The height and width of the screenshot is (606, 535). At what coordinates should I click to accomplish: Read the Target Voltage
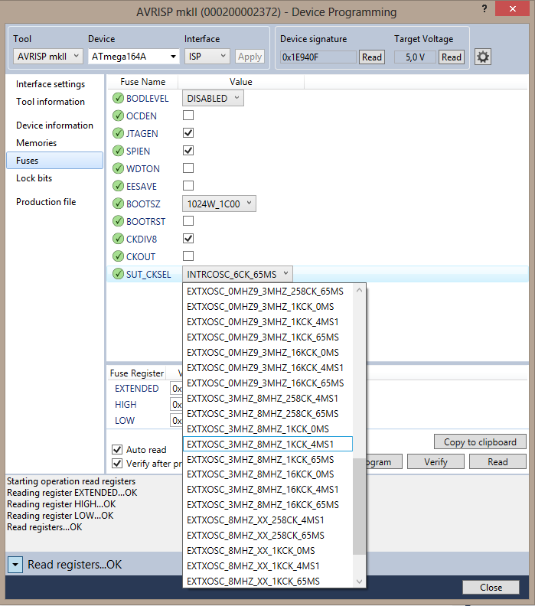tap(452, 57)
